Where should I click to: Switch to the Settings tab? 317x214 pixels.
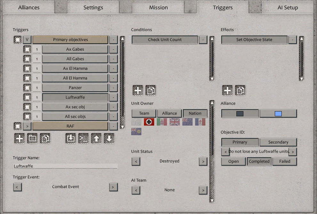click(93, 7)
